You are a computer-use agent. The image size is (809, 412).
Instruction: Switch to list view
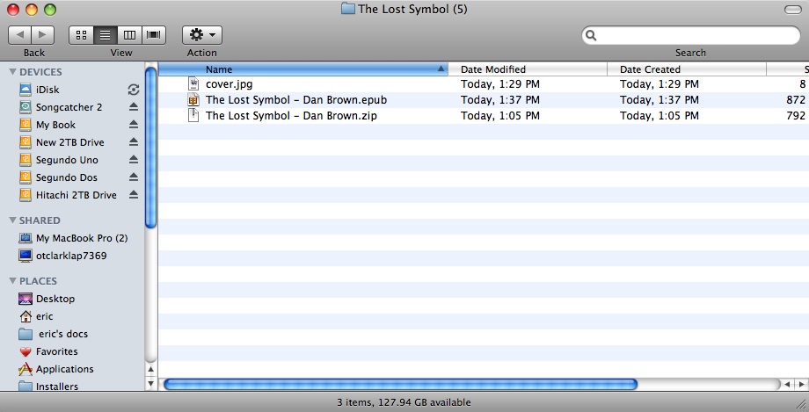click(106, 35)
